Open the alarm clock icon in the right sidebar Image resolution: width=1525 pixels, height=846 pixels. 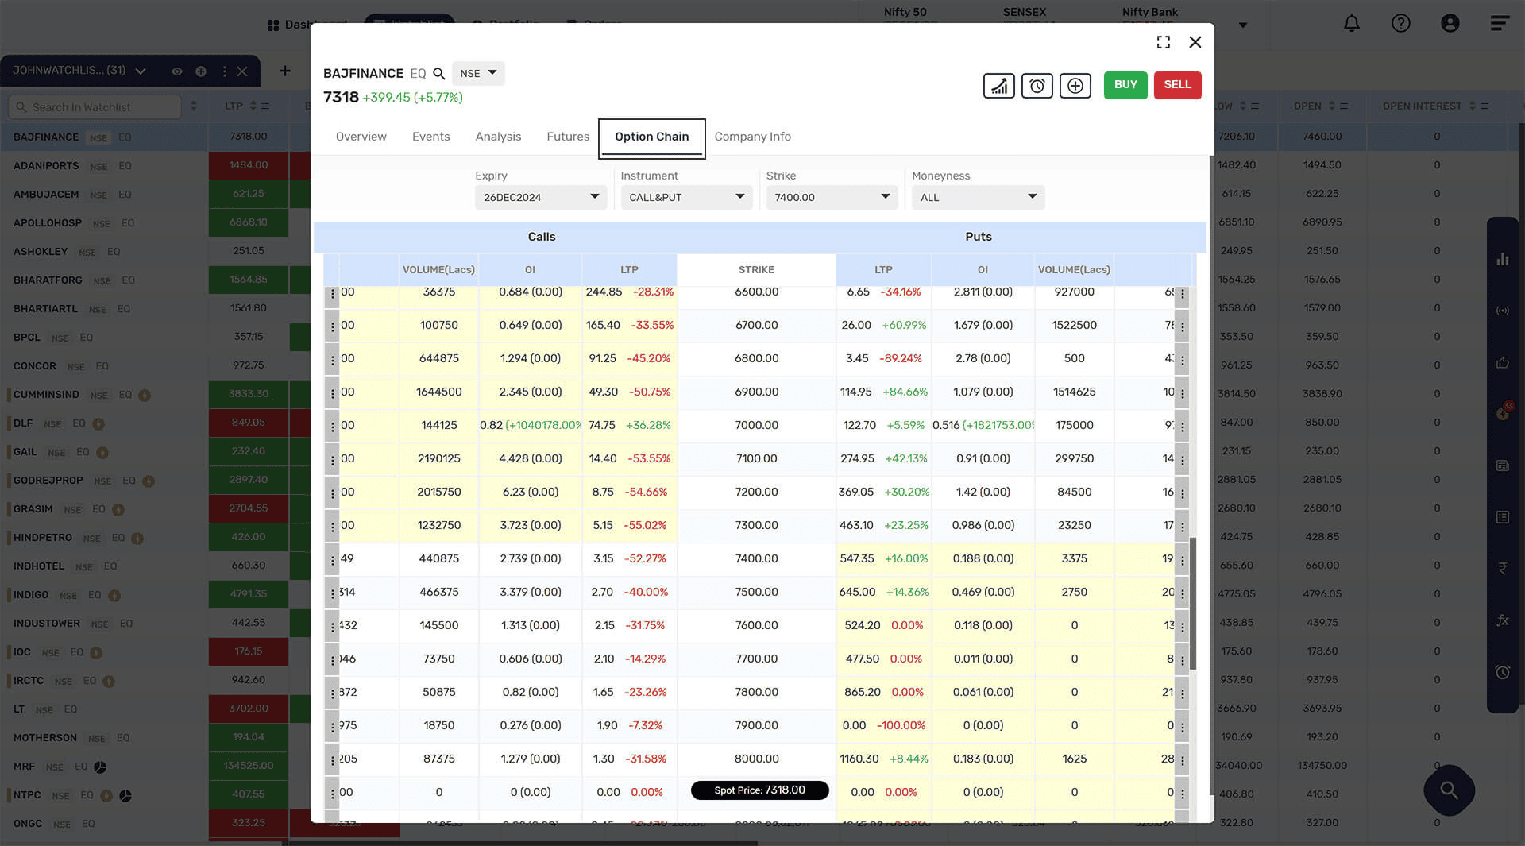tap(1503, 672)
